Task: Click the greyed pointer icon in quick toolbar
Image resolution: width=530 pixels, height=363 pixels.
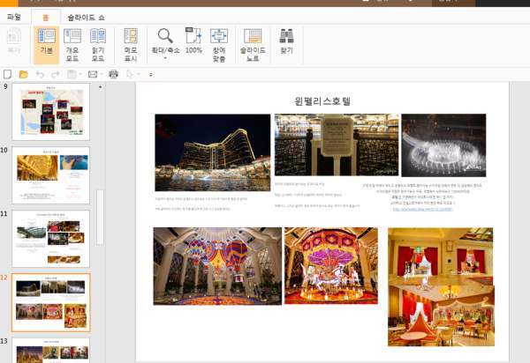Action: (130, 74)
